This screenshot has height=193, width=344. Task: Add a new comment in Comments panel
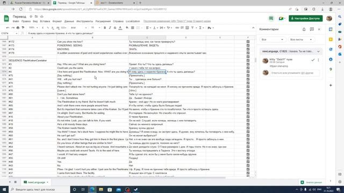click(312, 29)
